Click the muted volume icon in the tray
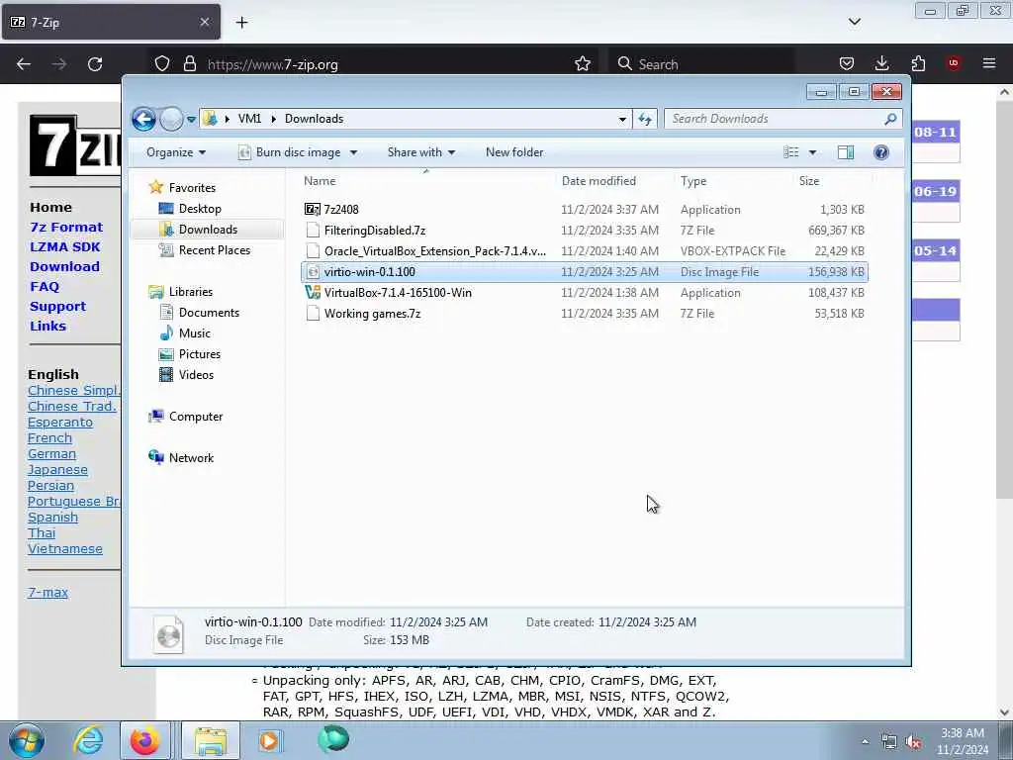Screen dimensions: 1013x760 pyautogui.click(x=913, y=742)
